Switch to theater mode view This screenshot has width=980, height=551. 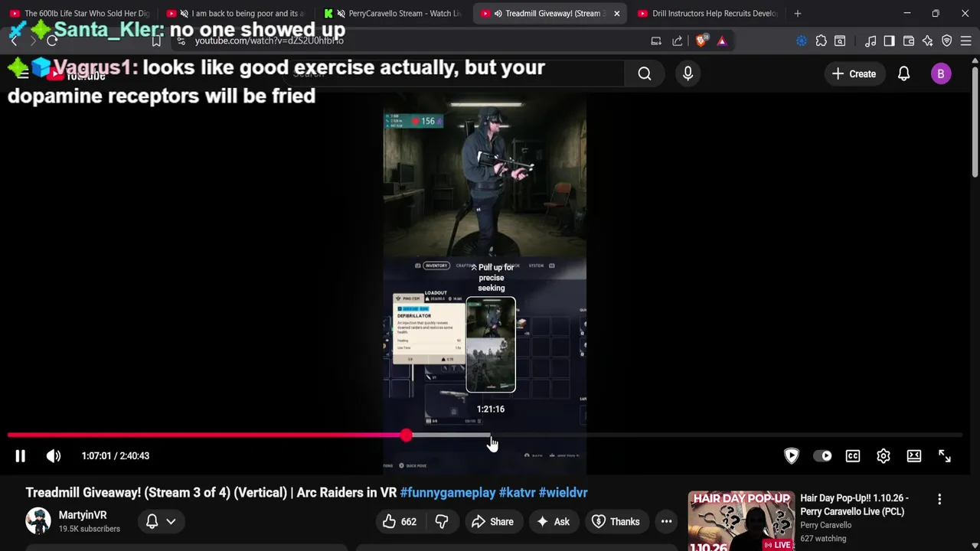[x=914, y=456]
